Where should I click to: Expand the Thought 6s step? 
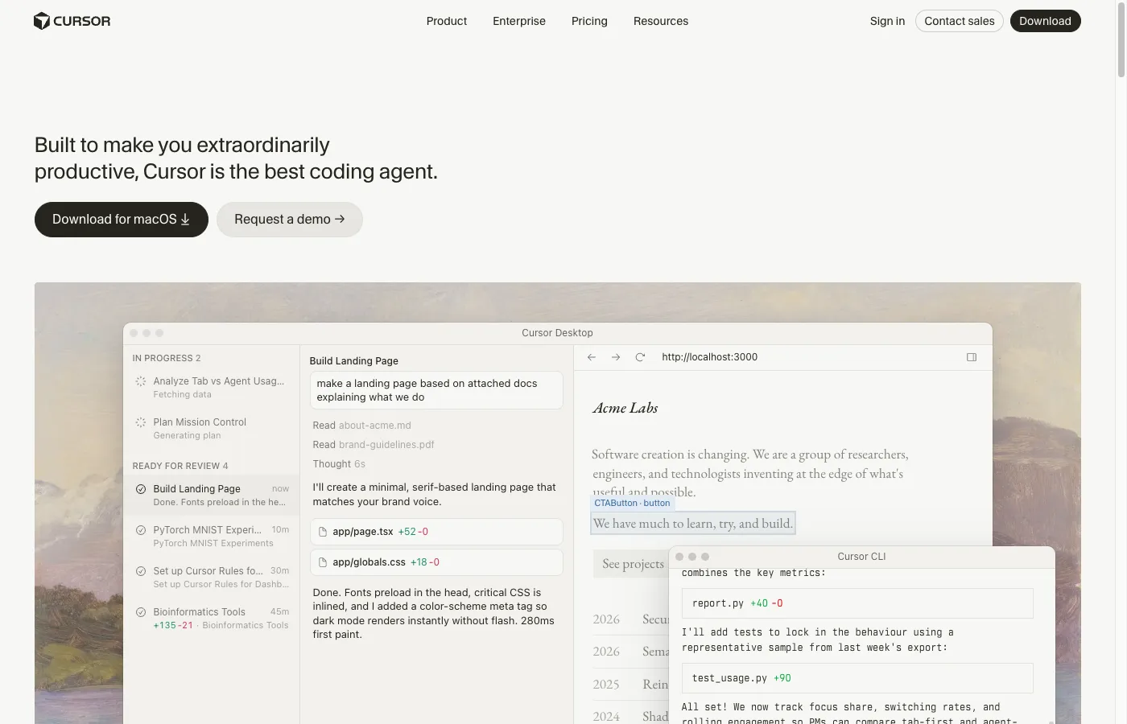click(x=339, y=464)
